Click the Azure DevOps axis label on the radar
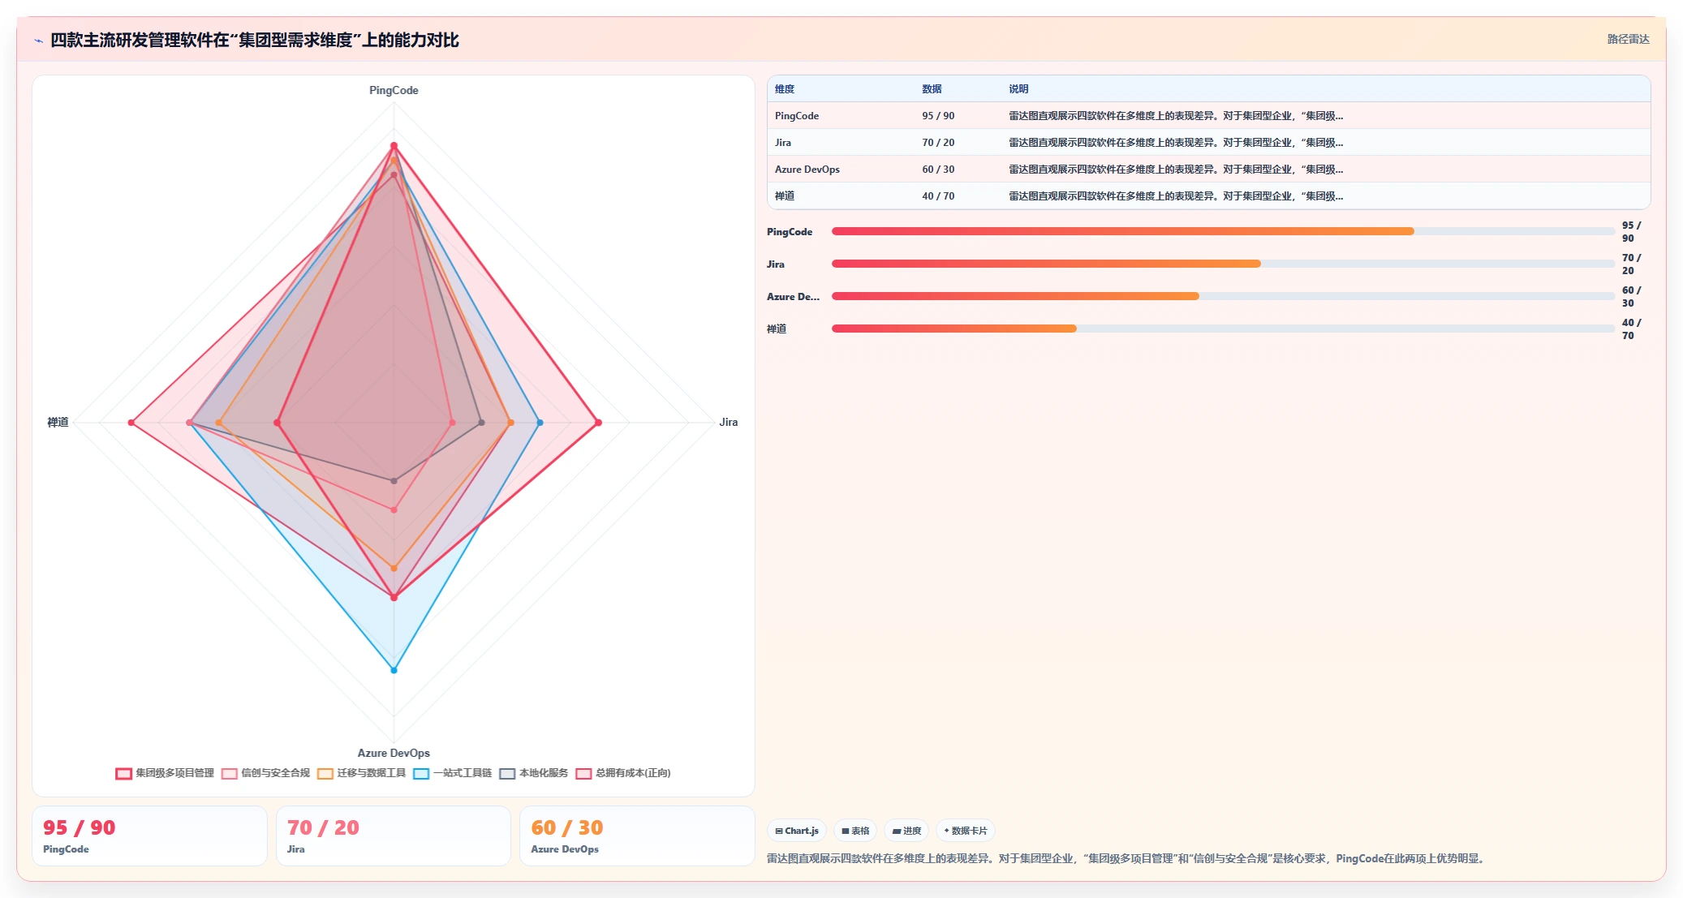The width and height of the screenshot is (1683, 898). (x=394, y=753)
